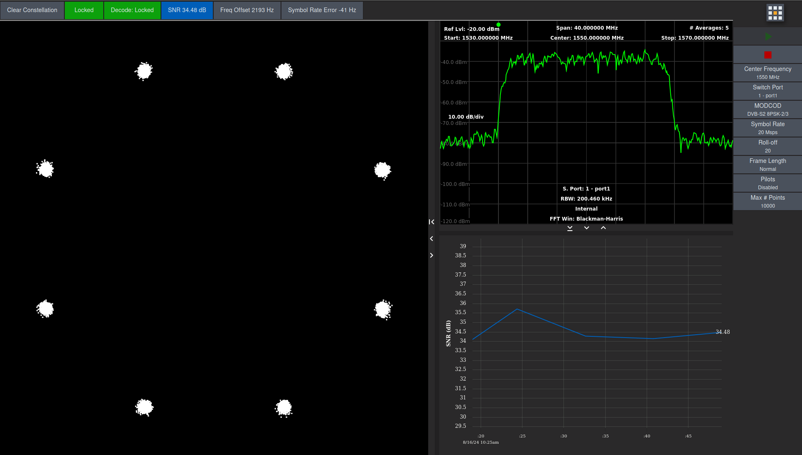Click the right chevron on panel divider
The image size is (802, 455).
pyautogui.click(x=432, y=255)
